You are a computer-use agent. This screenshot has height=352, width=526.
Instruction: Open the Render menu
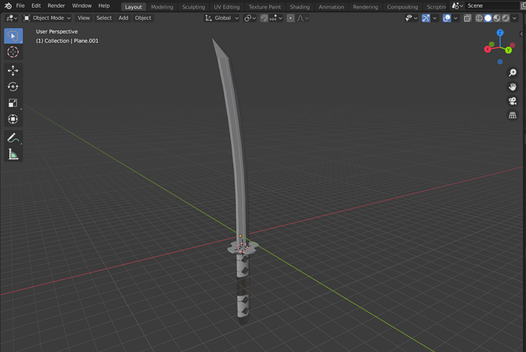point(56,5)
